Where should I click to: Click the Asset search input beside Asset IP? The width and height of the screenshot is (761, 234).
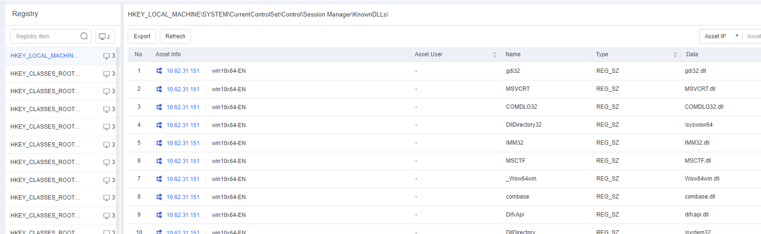pos(753,36)
